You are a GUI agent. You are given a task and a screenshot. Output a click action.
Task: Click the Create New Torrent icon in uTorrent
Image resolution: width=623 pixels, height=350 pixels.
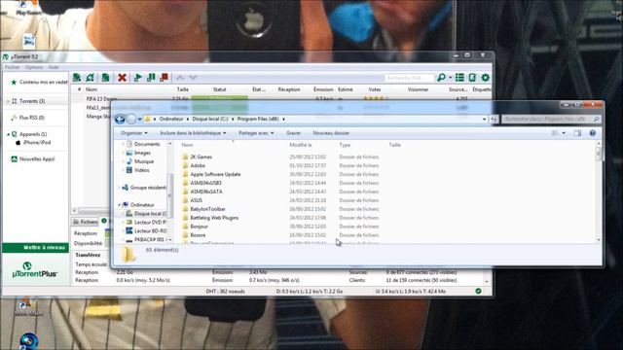tap(105, 78)
